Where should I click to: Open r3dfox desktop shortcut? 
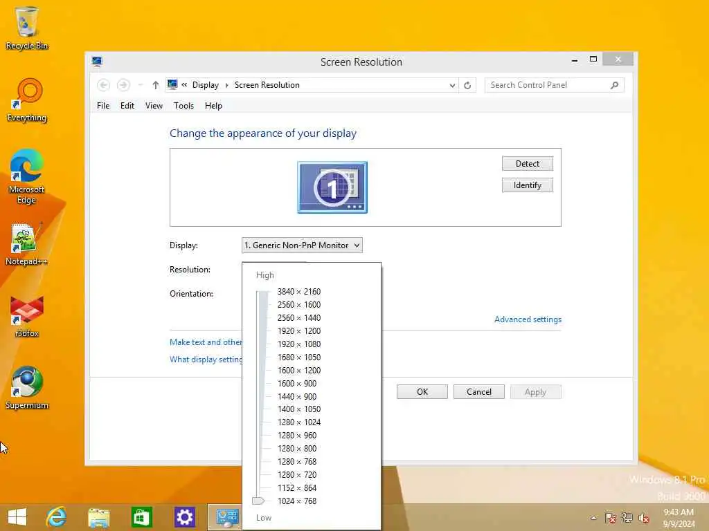27,317
